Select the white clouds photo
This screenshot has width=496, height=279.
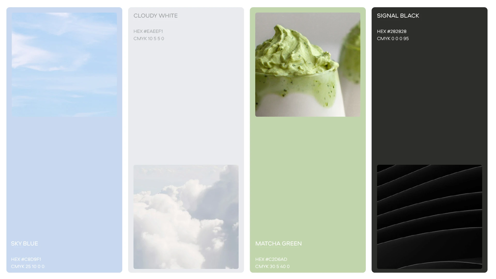point(186,217)
